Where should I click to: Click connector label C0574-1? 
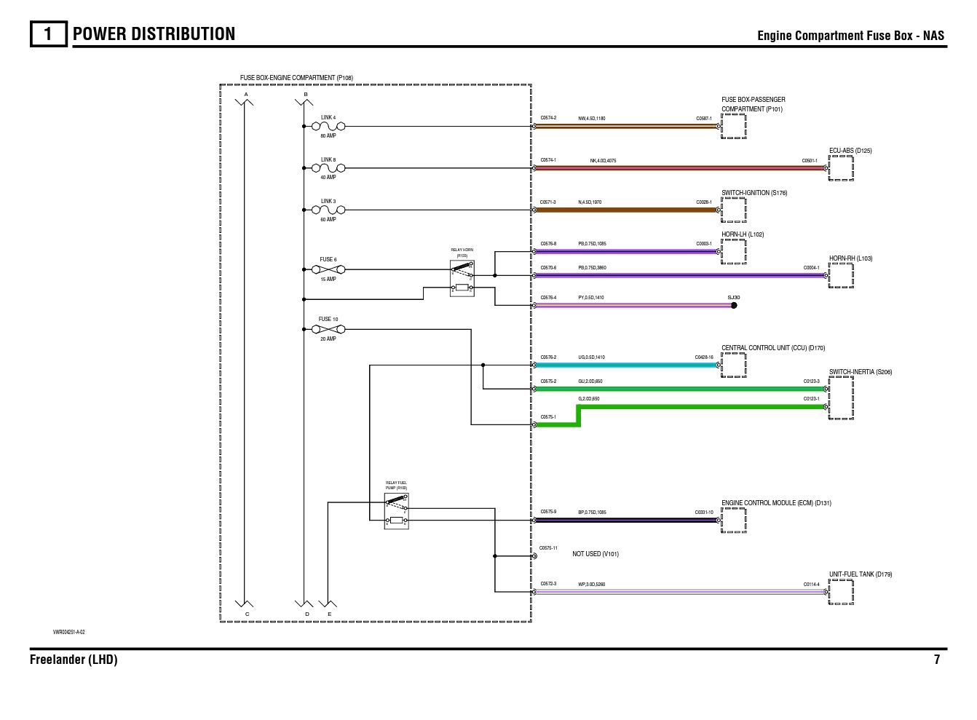[x=548, y=160]
